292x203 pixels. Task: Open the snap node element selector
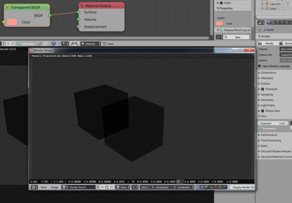click(65, 44)
